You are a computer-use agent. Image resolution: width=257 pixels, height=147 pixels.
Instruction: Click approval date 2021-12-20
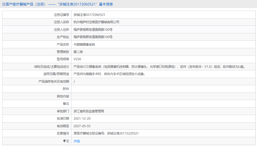[82, 119]
